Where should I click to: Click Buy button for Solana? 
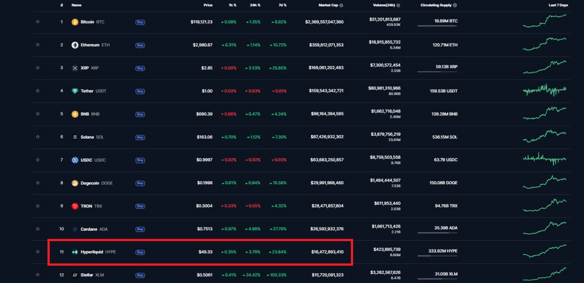(x=140, y=137)
